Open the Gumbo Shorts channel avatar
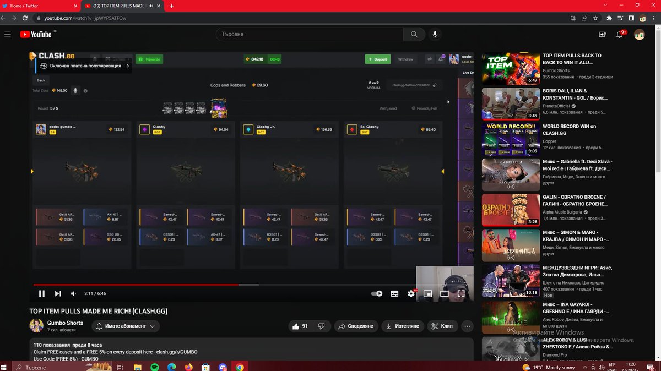 (36, 325)
